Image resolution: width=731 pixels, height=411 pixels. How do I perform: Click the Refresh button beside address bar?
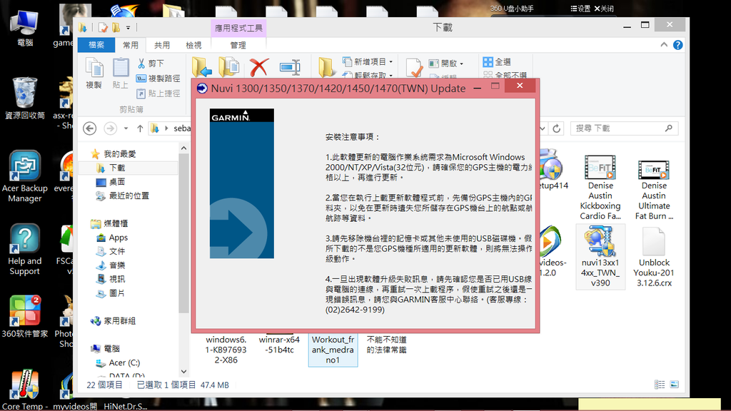pos(557,128)
